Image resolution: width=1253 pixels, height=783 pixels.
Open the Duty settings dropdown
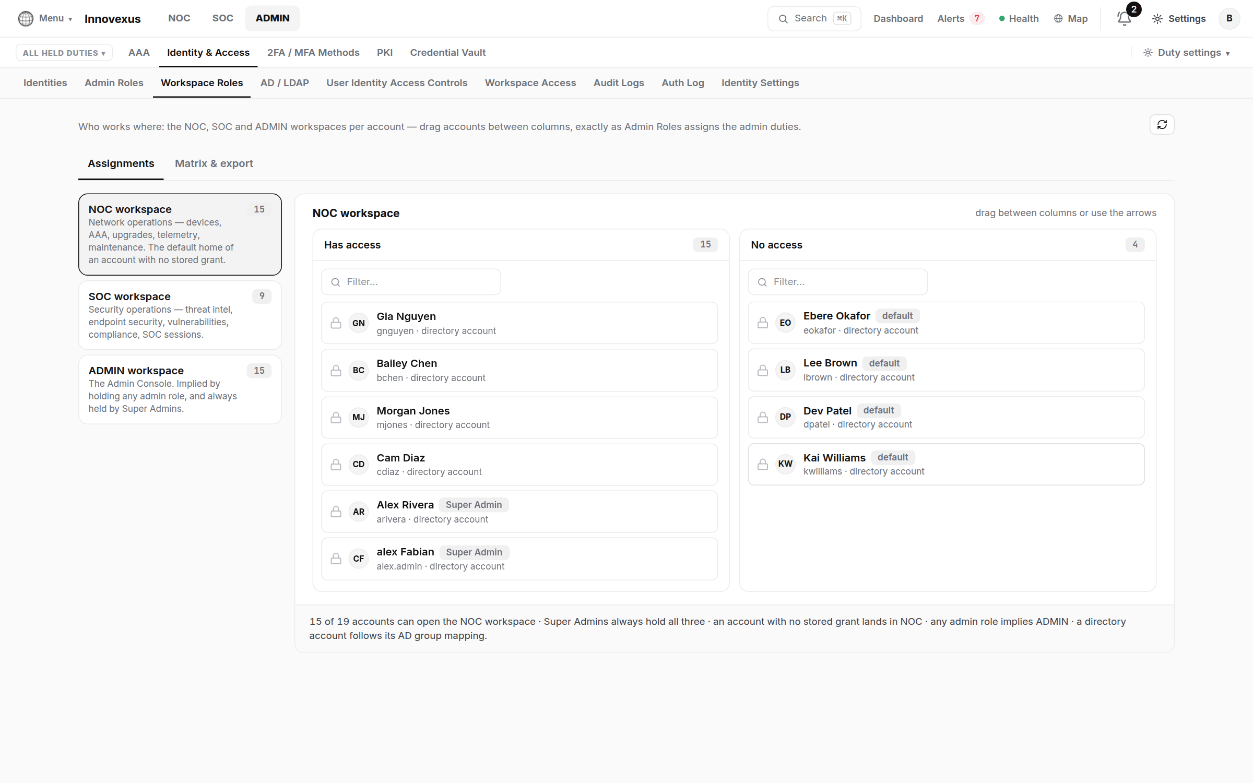tap(1186, 53)
